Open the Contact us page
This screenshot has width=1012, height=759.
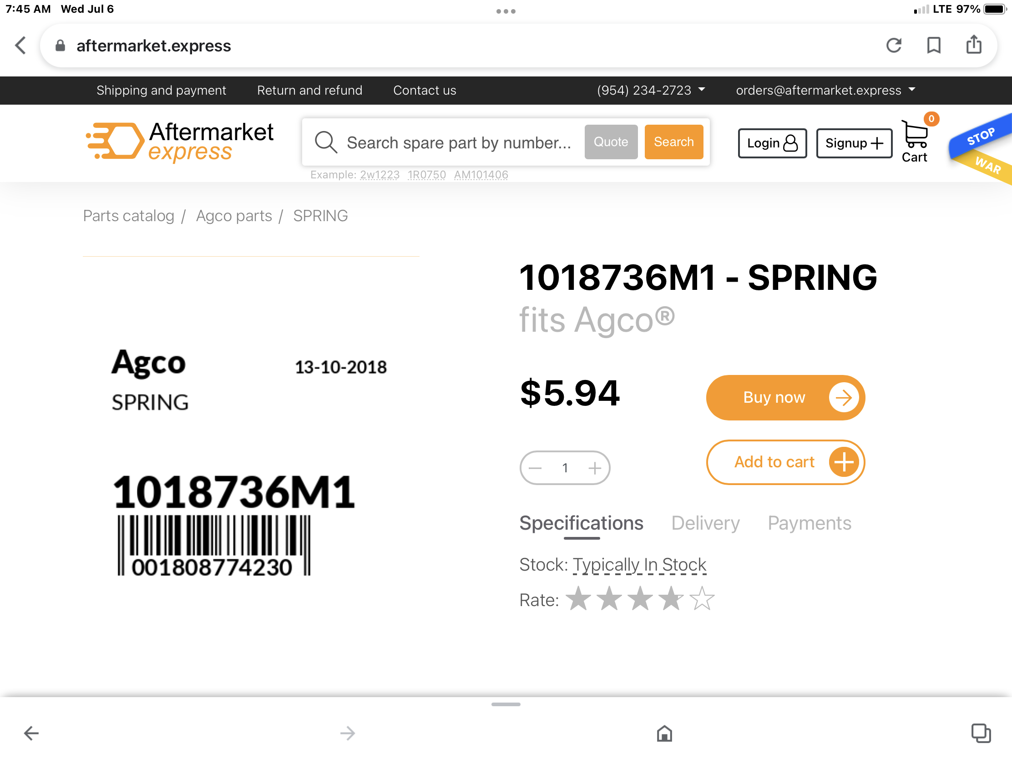click(425, 90)
